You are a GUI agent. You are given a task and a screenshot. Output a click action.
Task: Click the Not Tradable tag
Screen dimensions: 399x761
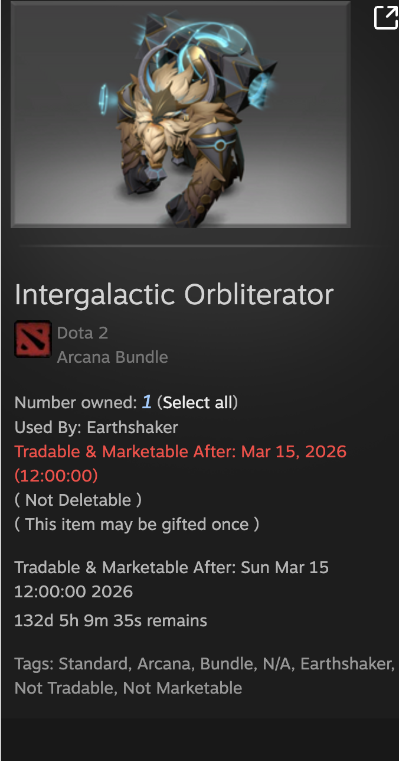[64, 688]
